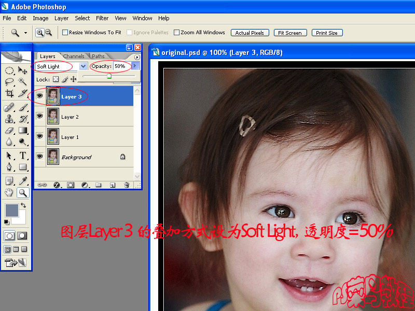This screenshot has height=311, width=415.
Task: Select the Eyedropper tool
Action: point(22,181)
